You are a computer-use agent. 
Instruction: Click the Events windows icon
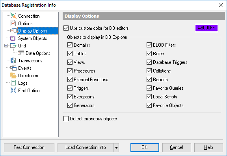tap(13, 68)
